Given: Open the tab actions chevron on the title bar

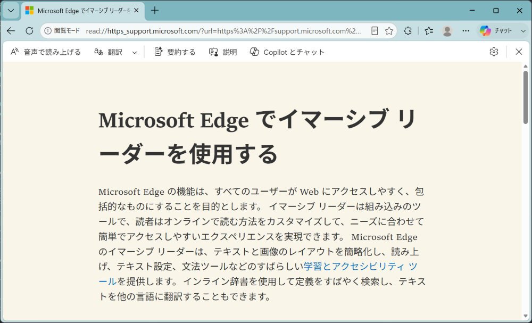Looking at the screenshot, I should (x=11, y=11).
